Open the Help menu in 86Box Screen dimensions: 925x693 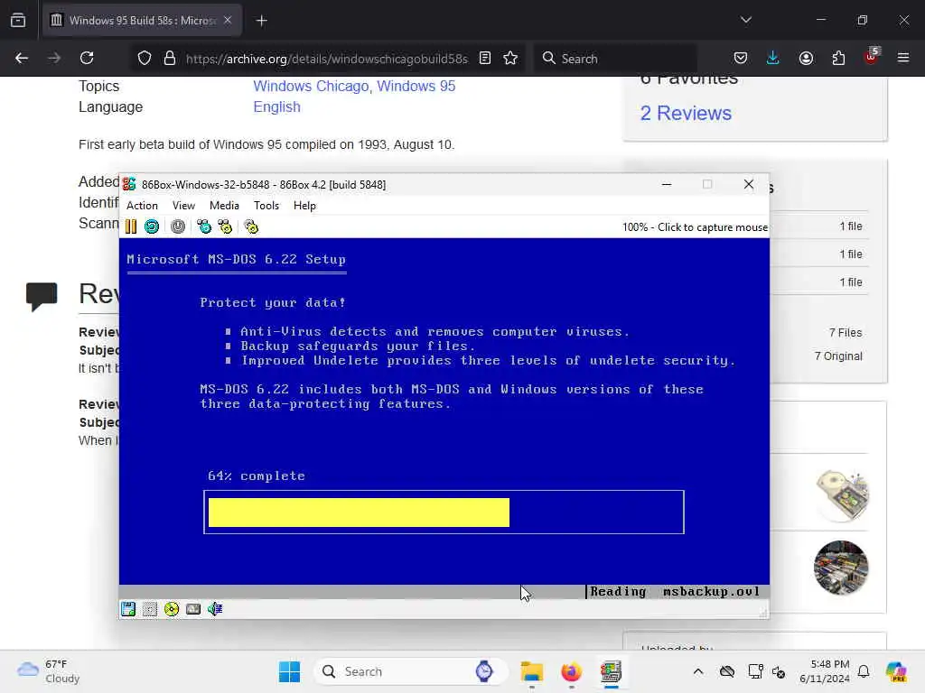coord(304,206)
